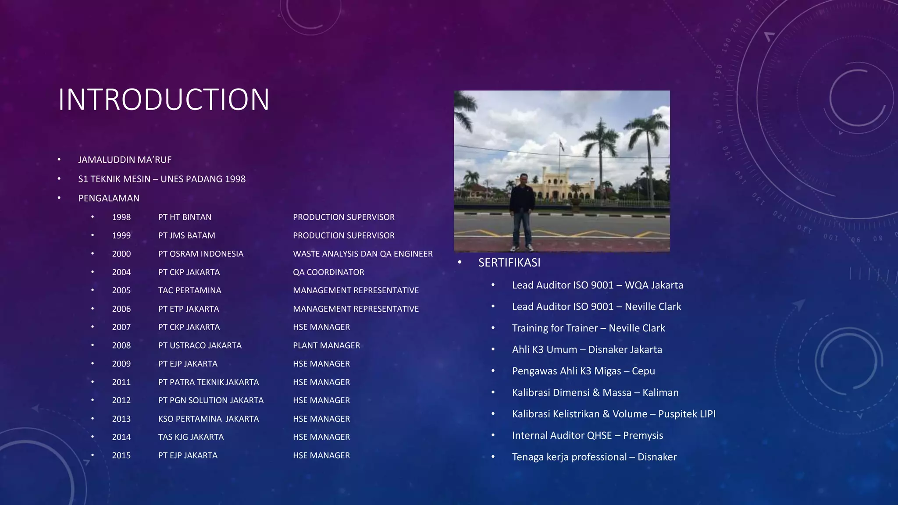Click Training for Trainer – Neville Clark
898x505 pixels.
click(x=588, y=328)
